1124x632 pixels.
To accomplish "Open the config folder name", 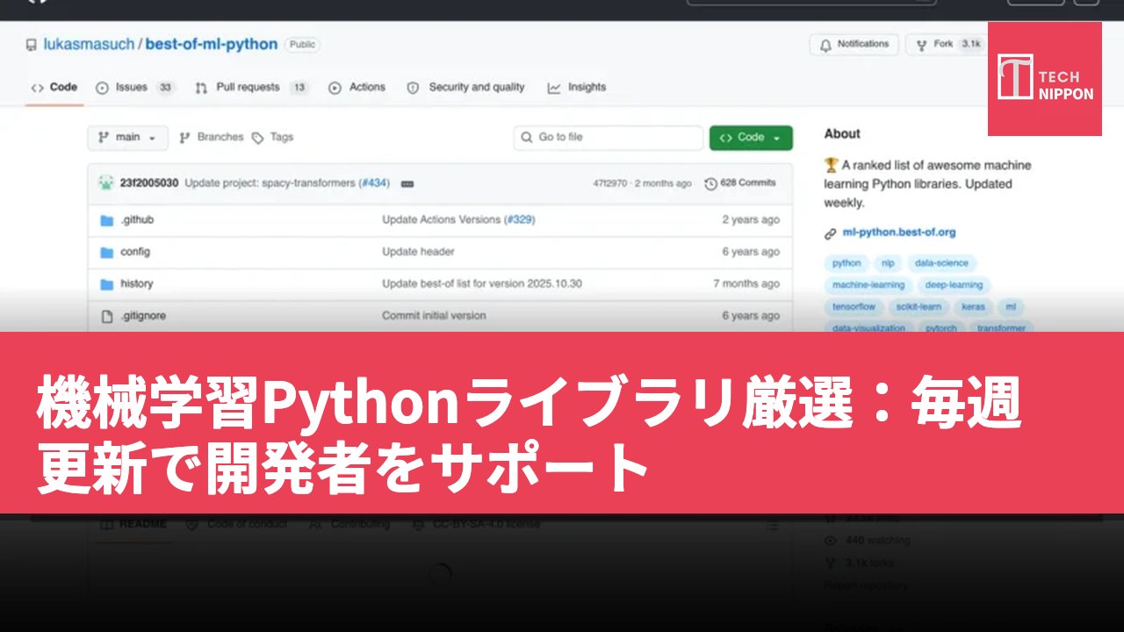I will pyautogui.click(x=135, y=252).
